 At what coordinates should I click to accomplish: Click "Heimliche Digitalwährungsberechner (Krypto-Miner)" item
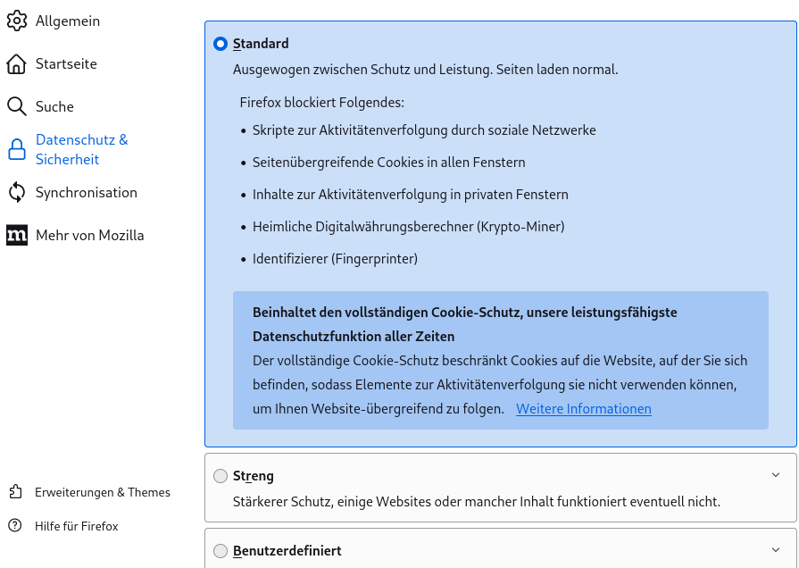tap(409, 226)
